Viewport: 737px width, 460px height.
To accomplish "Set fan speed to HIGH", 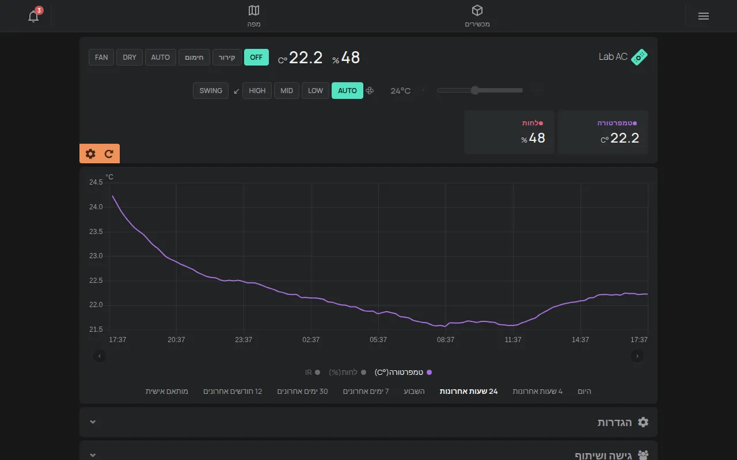I will pyautogui.click(x=257, y=91).
